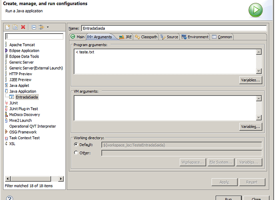Select Generic Server tree item

point(22,62)
